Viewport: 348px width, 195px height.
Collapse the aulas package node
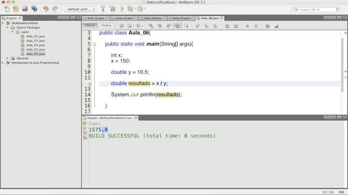pyautogui.click(x=13, y=32)
